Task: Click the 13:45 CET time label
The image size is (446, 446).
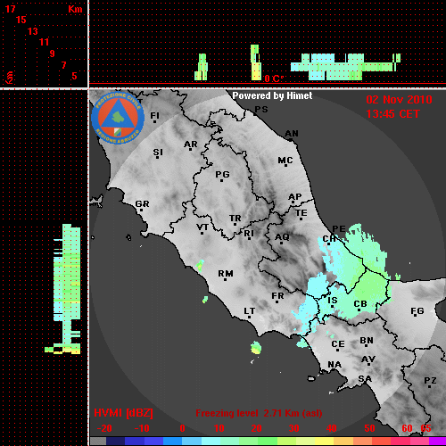Action: coord(392,114)
